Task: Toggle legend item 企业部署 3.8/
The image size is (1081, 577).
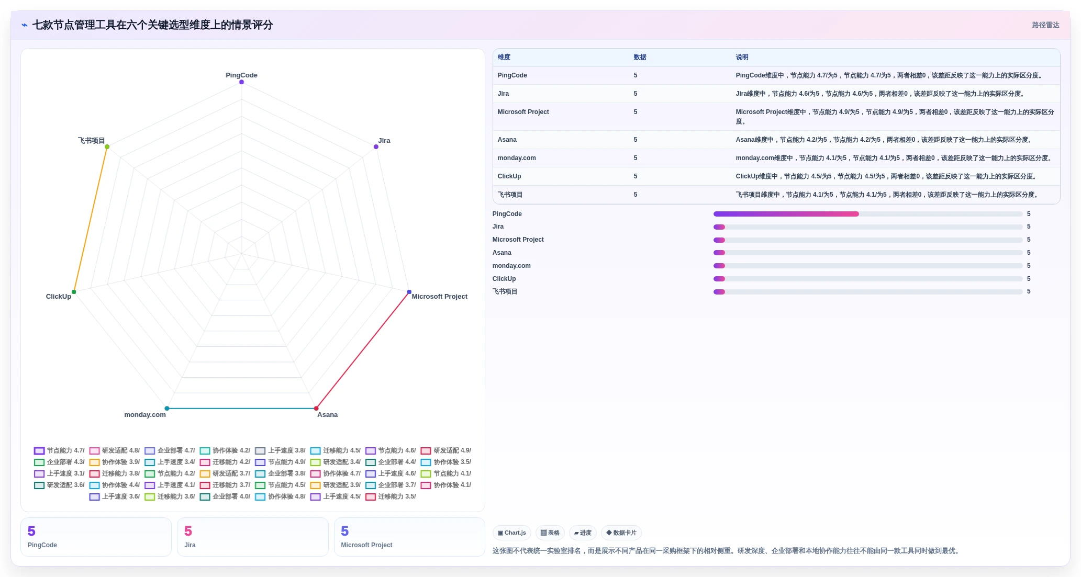Action: (x=280, y=474)
